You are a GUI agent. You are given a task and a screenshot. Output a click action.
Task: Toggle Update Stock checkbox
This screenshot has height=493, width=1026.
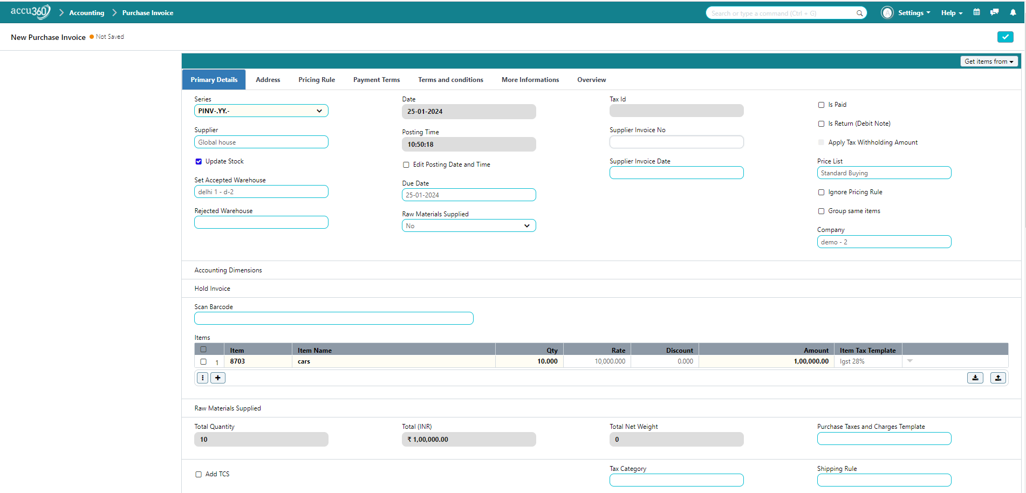[x=199, y=161]
